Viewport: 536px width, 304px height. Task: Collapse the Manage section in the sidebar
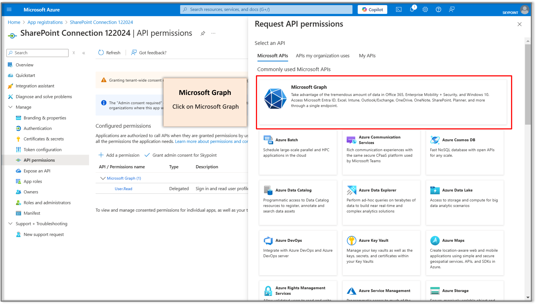pos(11,107)
